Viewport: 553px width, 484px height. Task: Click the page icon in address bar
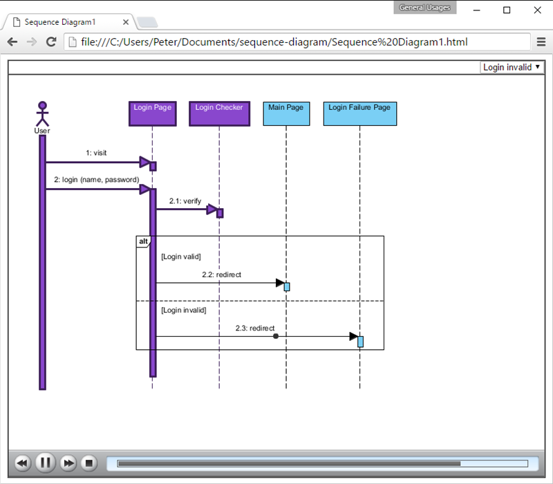pyautogui.click(x=73, y=42)
